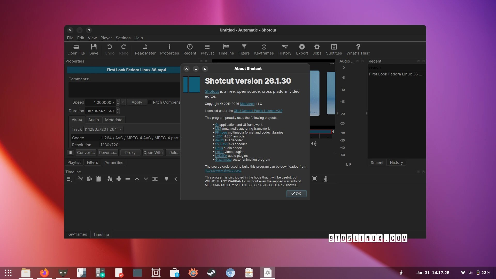Open the GNU General Public License link

[x=258, y=111]
